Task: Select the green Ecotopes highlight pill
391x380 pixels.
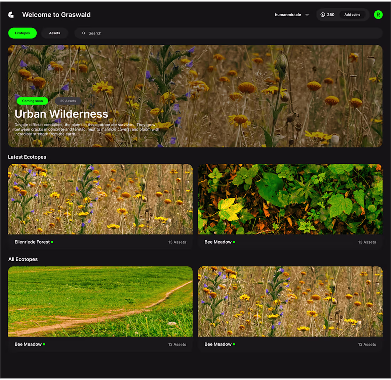Action: click(x=22, y=33)
